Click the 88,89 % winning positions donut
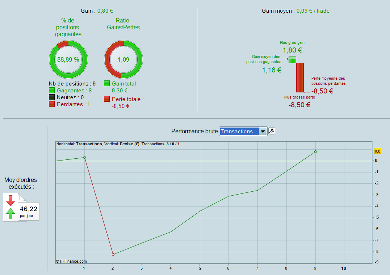Image resolution: width=390 pixels, height=275 pixels. pyautogui.click(x=68, y=59)
